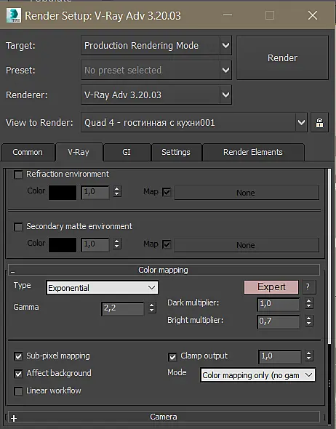Minimize the Render Setup window
336x429 pixels.
click(x=228, y=15)
